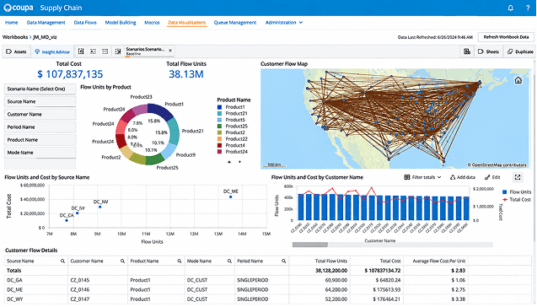Search the Period Name column
The width and height of the screenshot is (537, 307).
coord(283,261)
